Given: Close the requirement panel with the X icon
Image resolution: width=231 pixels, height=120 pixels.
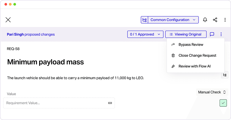Looking at the screenshot, I should pyautogui.click(x=8, y=20).
